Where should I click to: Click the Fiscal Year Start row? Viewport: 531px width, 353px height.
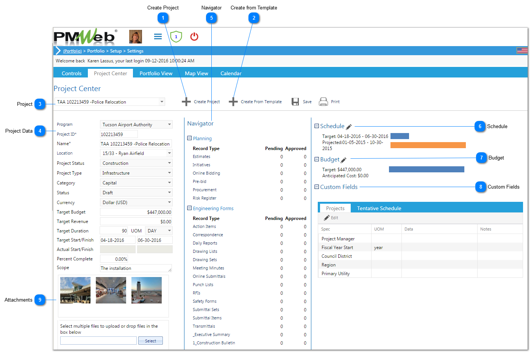(x=420, y=248)
